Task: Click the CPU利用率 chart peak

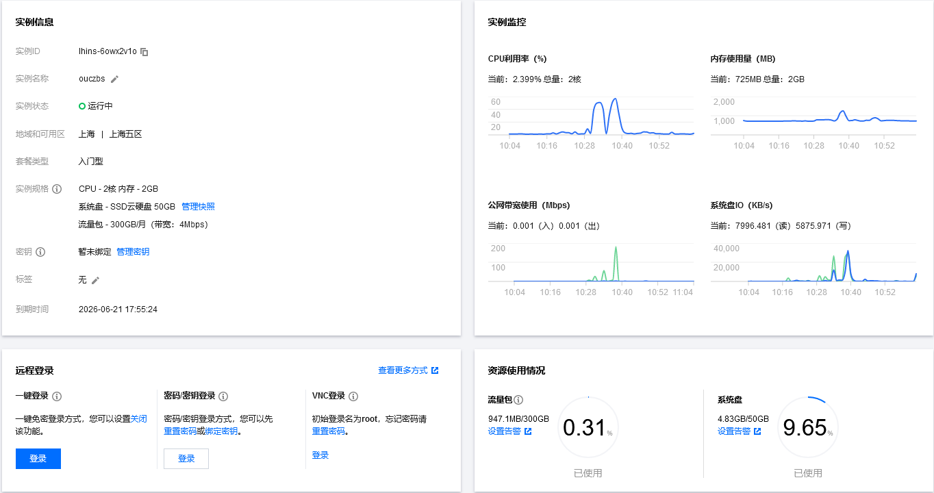Action: [615, 99]
